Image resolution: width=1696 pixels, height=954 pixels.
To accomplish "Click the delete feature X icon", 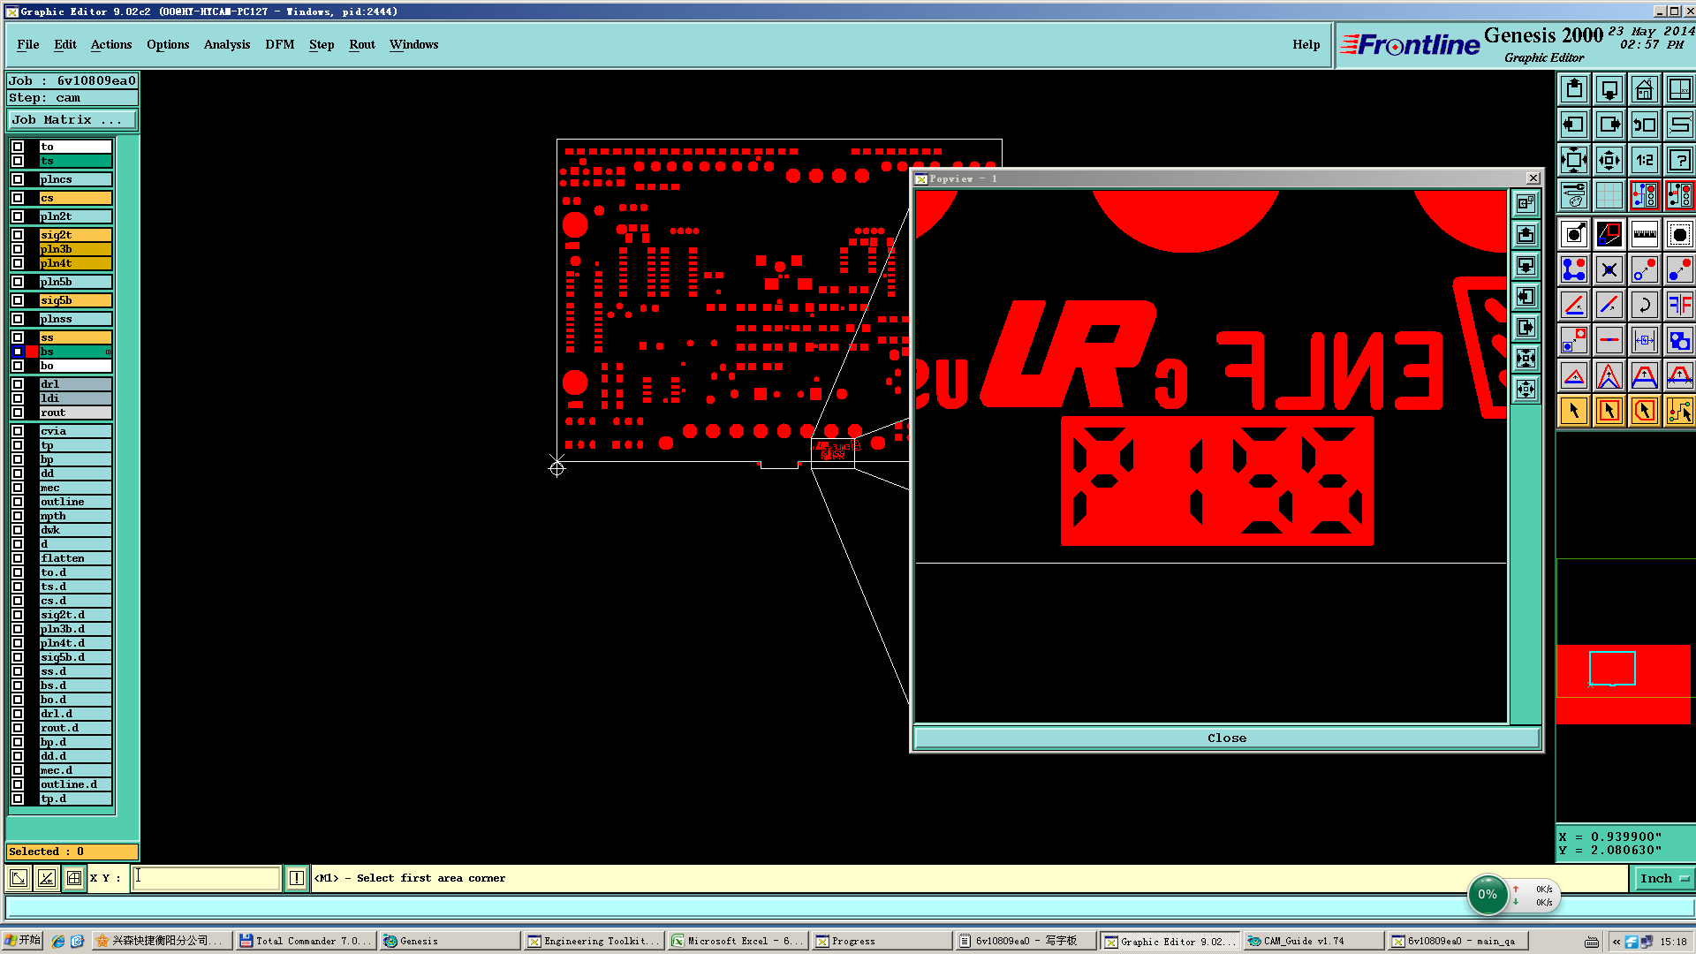I will point(1609,269).
